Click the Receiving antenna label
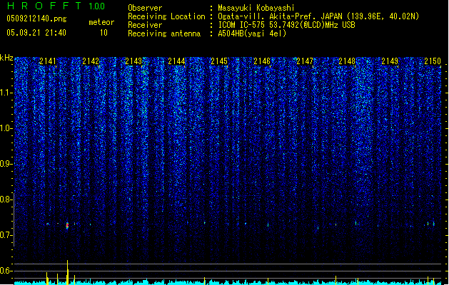 click(164, 33)
